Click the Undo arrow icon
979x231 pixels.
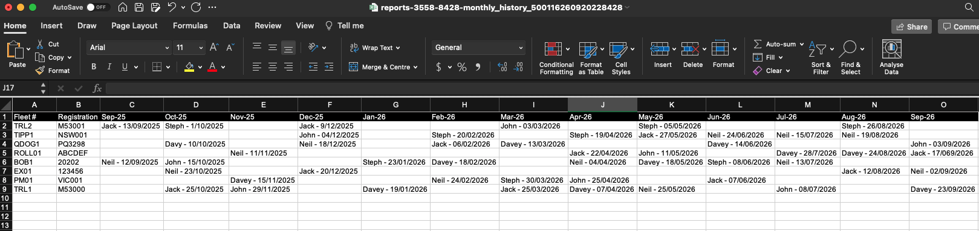point(172,7)
